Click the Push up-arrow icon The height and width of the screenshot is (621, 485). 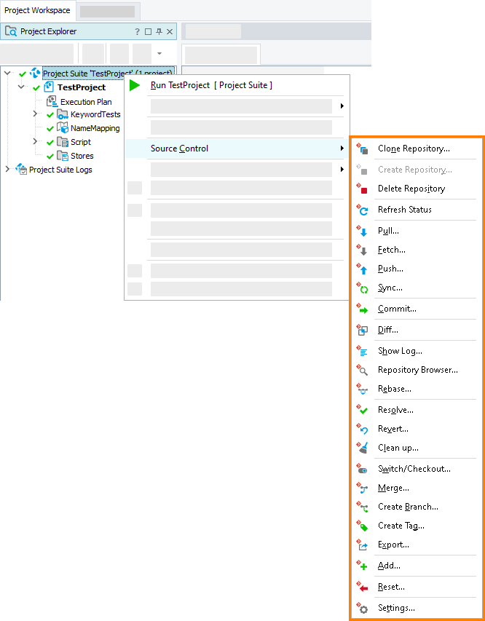point(362,269)
